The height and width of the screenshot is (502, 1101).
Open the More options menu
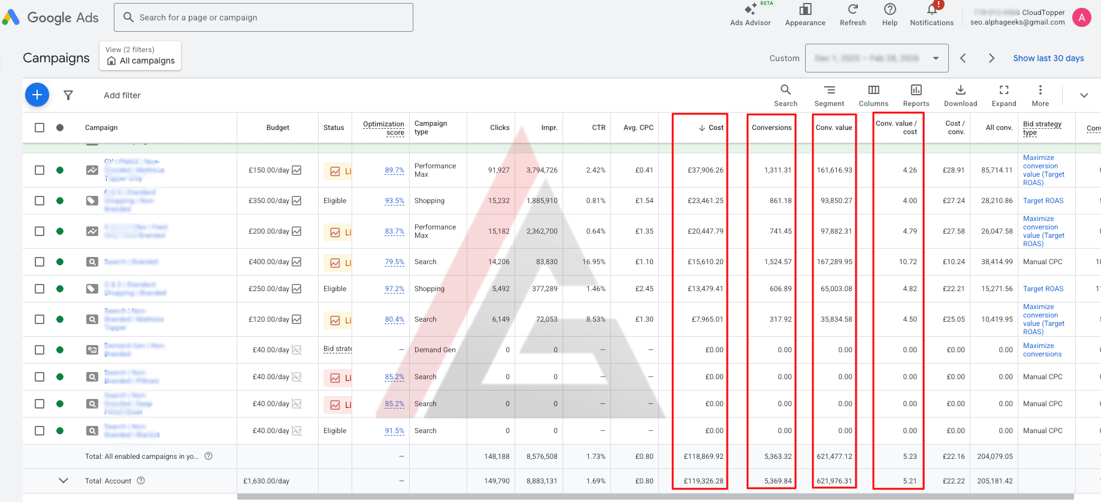click(1040, 90)
